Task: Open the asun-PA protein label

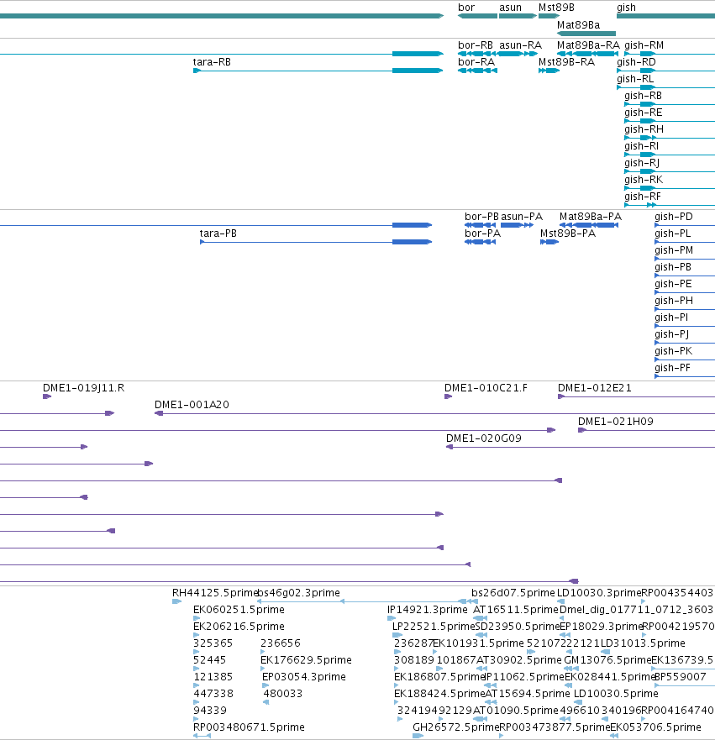Action: 522,217
